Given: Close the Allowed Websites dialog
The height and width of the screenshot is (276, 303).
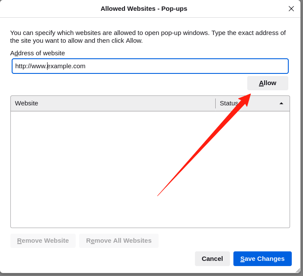Looking at the screenshot, I should 291,9.
